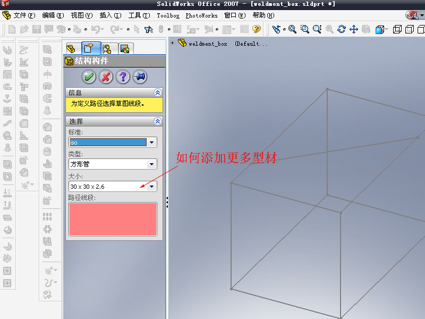Toggle the selection filter funnel icon
The width and height of the screenshot is (425, 319).
[x=149, y=29]
